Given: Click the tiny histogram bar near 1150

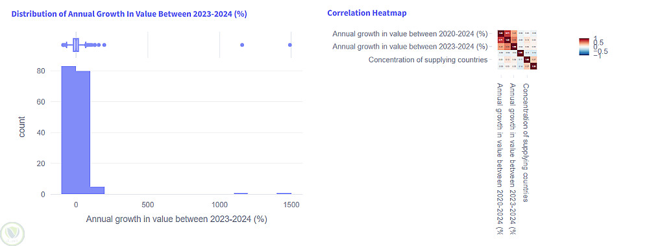Looking at the screenshot, I should coord(241,193).
